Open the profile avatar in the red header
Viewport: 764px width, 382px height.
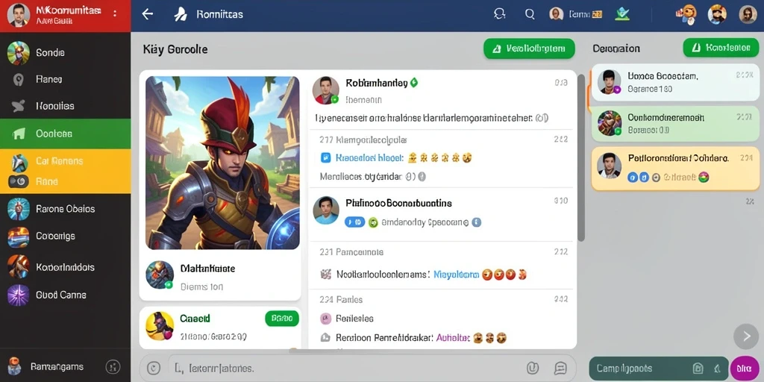tap(19, 15)
